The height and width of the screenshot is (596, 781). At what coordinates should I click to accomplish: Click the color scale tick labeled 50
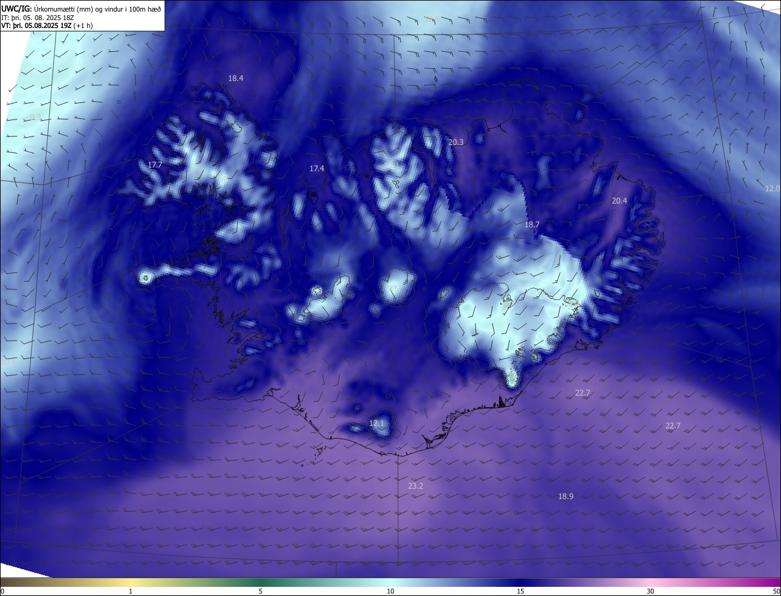776,591
